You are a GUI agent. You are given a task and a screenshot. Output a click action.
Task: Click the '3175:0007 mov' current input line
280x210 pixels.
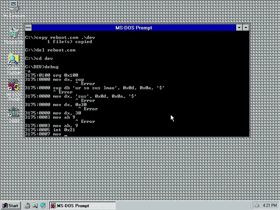point(46,134)
